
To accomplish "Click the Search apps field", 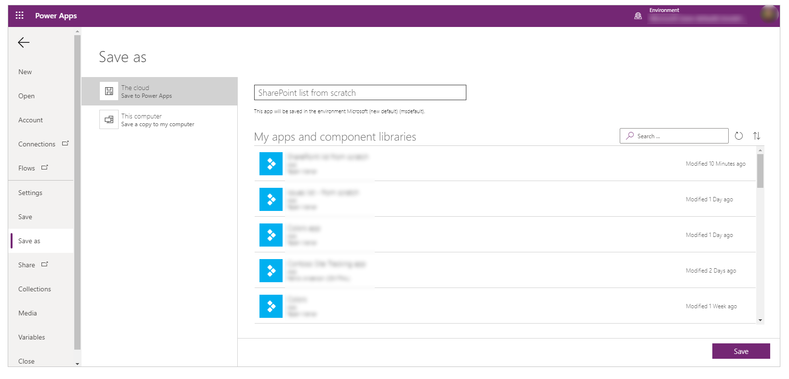I will (674, 136).
